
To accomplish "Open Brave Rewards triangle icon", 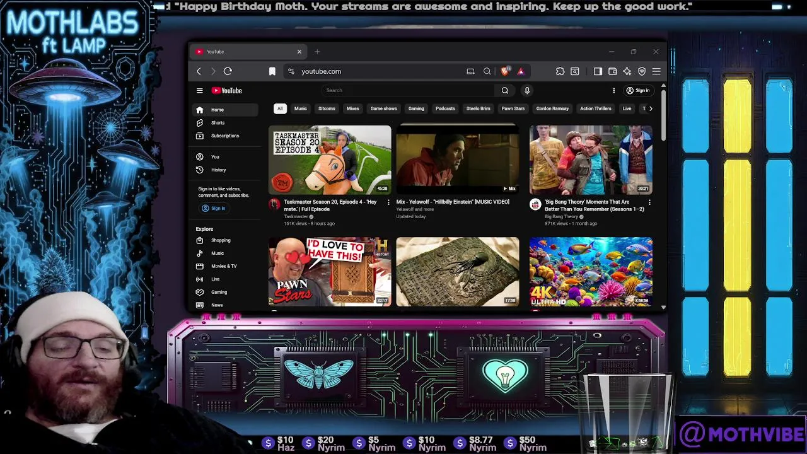I will 521,71.
